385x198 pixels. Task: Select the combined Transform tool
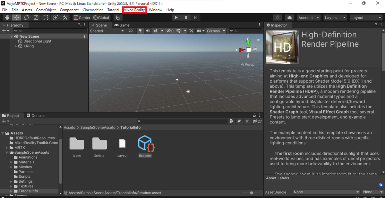pyautogui.click(x=55, y=18)
